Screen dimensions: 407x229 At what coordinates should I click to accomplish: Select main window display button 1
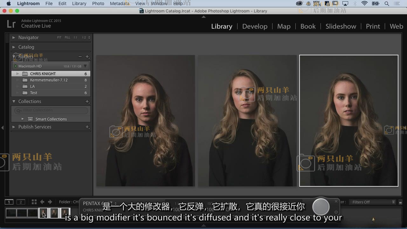(x=9, y=202)
